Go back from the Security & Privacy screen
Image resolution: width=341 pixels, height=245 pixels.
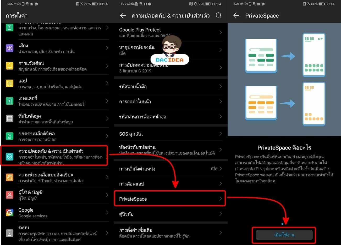pos(123,16)
